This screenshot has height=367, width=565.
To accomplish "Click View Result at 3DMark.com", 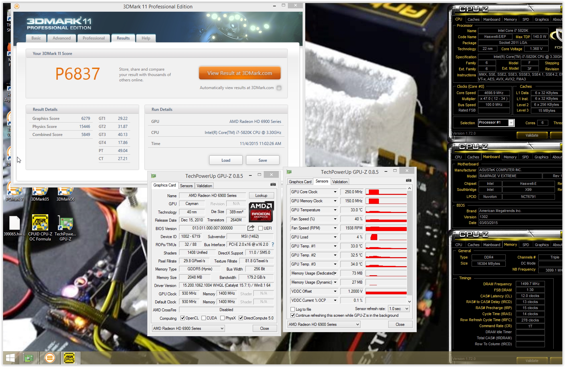I will coord(240,73).
